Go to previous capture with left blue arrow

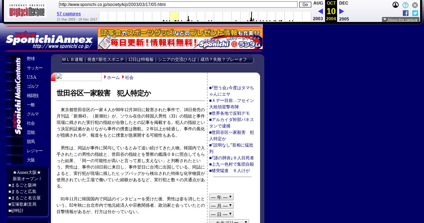point(320,11)
